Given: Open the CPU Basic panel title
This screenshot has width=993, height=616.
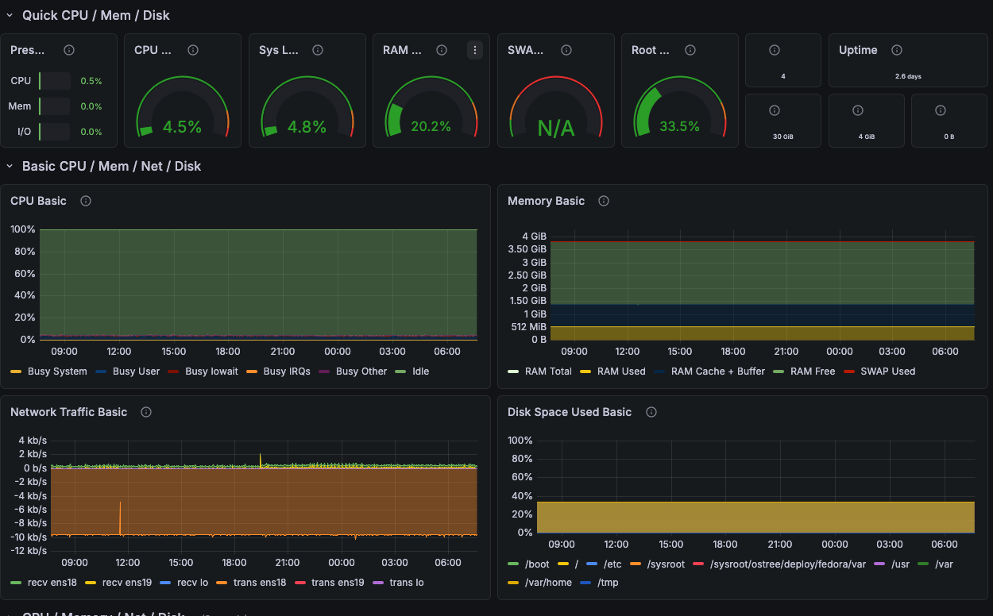Looking at the screenshot, I should (x=38, y=201).
